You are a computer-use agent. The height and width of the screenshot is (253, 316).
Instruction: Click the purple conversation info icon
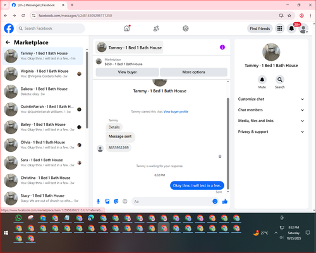(x=222, y=47)
